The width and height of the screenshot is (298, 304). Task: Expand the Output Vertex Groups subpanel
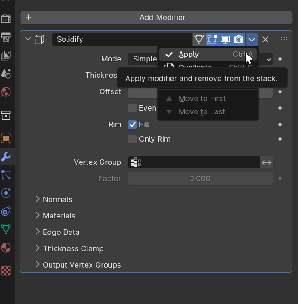coord(38,264)
